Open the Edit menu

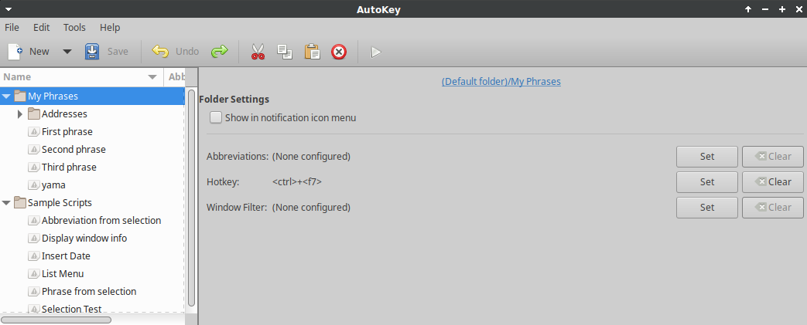42,27
